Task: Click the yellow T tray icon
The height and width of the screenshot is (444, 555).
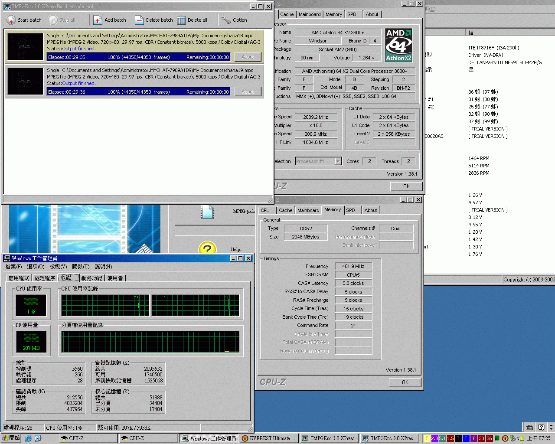Action: (x=427, y=438)
